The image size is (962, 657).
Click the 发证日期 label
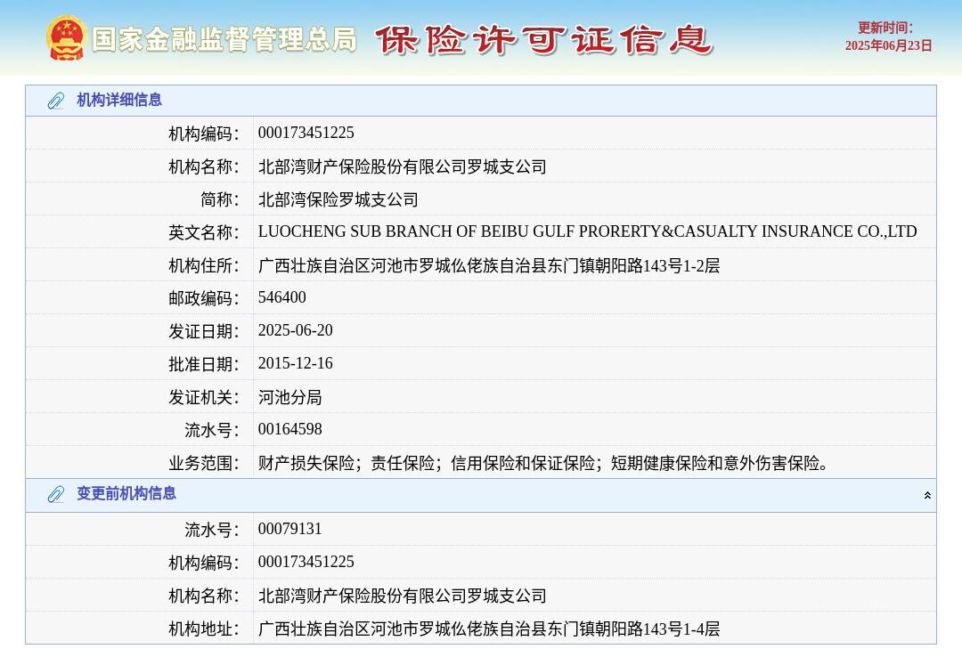(204, 331)
